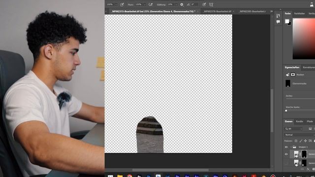
Task: Open the collapsed Comments panel icon
Action: (278, 22)
